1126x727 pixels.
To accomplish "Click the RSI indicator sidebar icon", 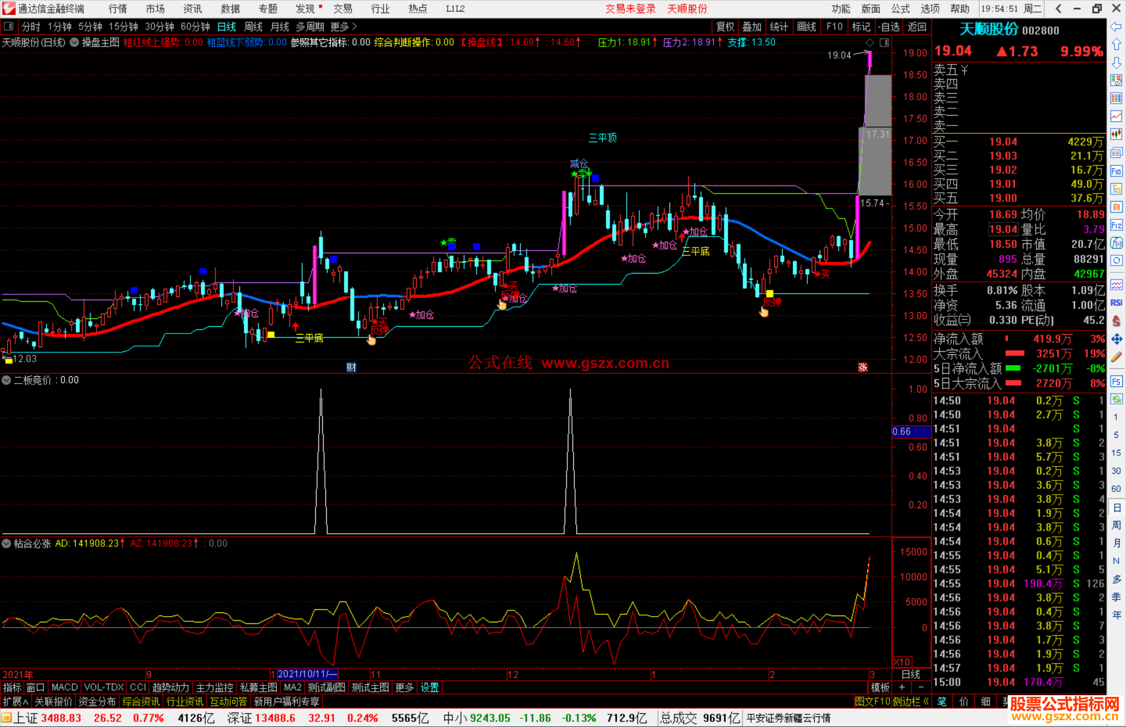I will [1116, 303].
